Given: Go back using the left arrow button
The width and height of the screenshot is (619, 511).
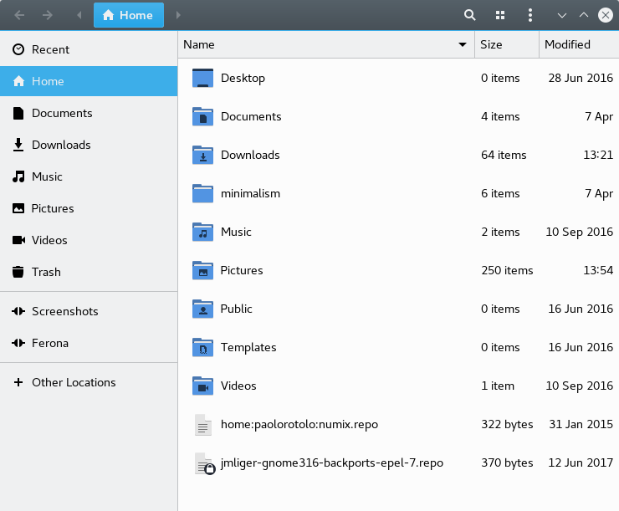Looking at the screenshot, I should 19,15.
